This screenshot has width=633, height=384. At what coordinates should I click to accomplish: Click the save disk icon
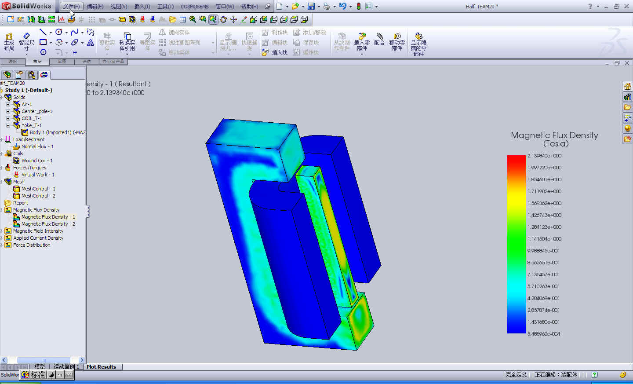coord(311,6)
